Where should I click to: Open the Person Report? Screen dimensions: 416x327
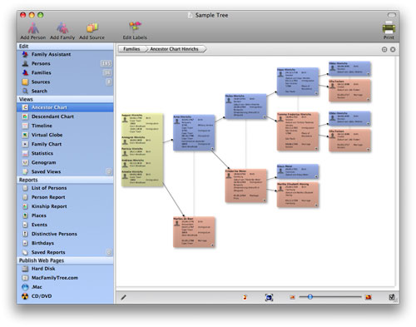pos(65,197)
